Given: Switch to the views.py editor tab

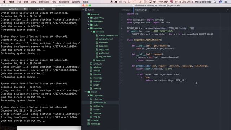Looking at the screenshot, I should point(155,10).
